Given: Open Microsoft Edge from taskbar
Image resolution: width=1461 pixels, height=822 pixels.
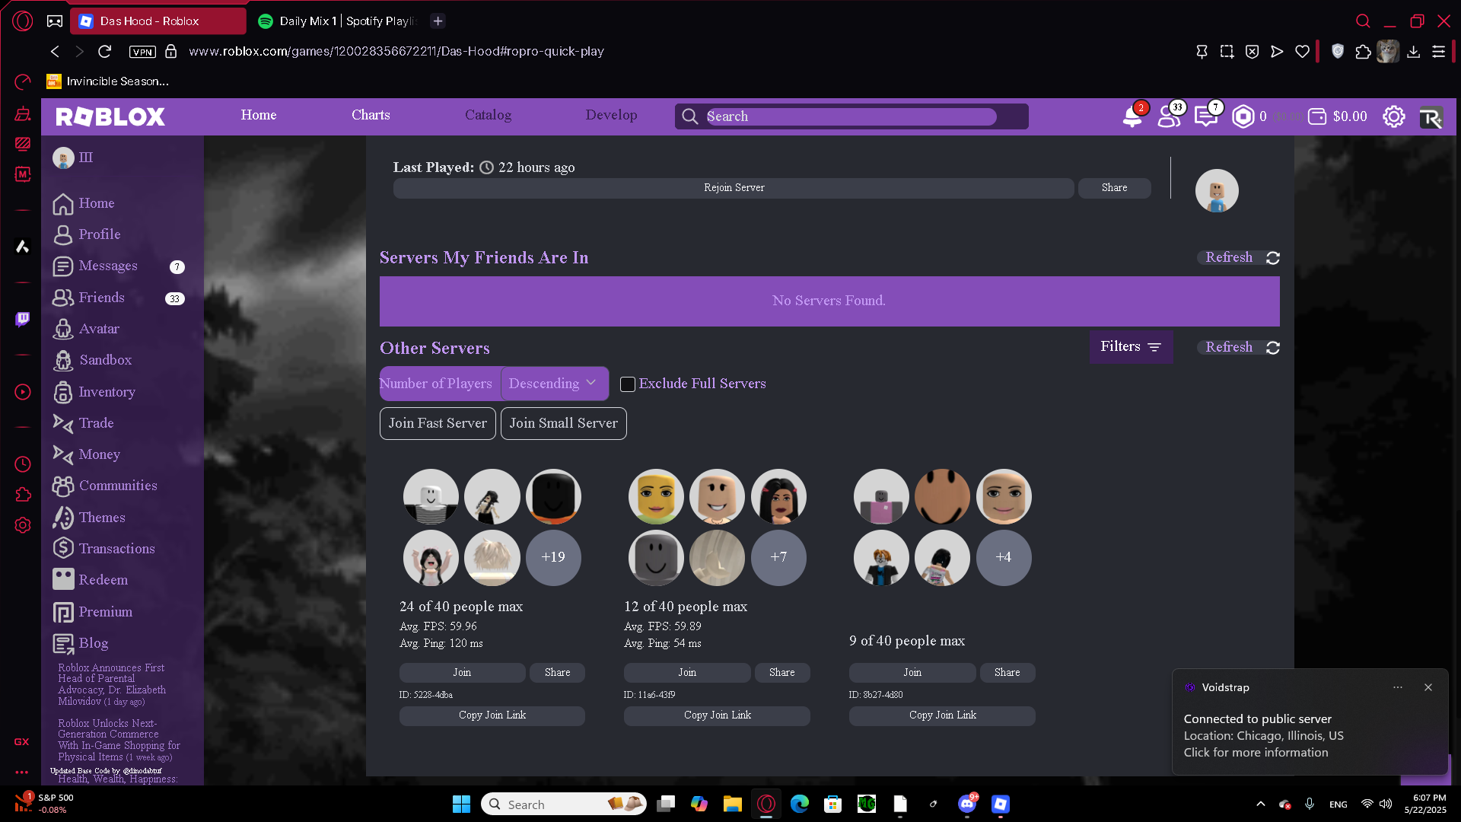Looking at the screenshot, I should pyautogui.click(x=800, y=804).
